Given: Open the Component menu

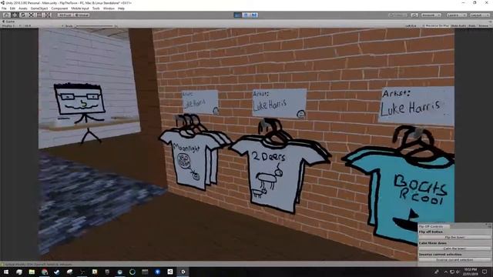Looking at the screenshot, I should tap(59, 8).
